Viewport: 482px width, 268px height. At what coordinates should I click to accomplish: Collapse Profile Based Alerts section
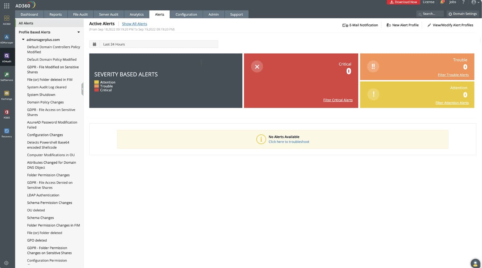pyautogui.click(x=79, y=32)
